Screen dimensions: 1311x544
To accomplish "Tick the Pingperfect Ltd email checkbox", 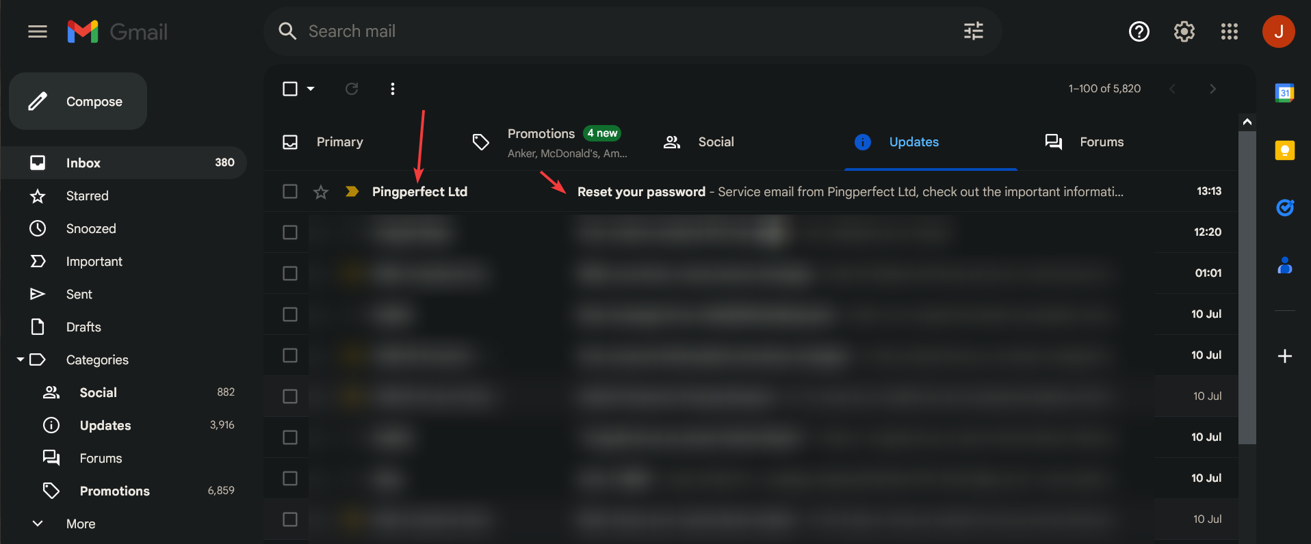I will pos(290,191).
